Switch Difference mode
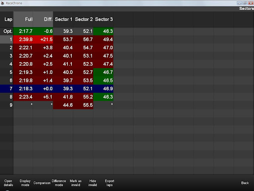This screenshot has width=254, height=191. point(59,183)
